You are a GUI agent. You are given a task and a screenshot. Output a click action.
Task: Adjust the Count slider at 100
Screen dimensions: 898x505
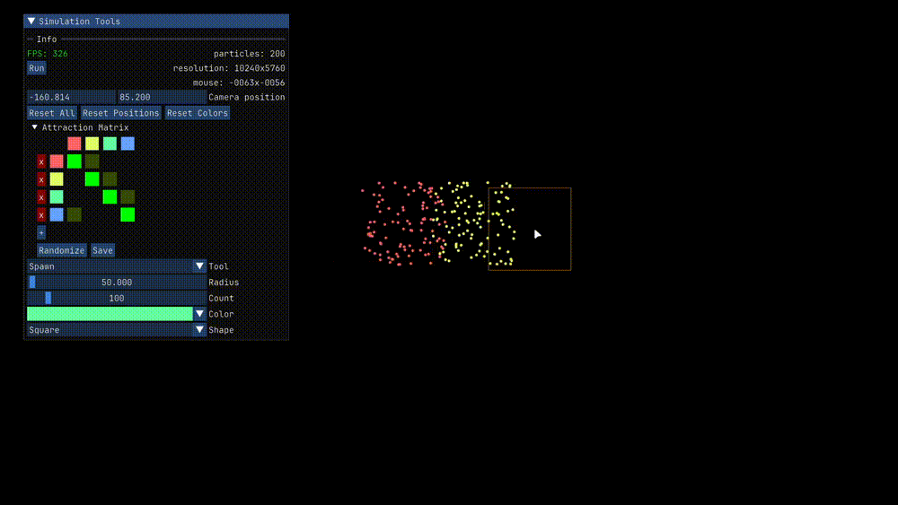coord(116,299)
